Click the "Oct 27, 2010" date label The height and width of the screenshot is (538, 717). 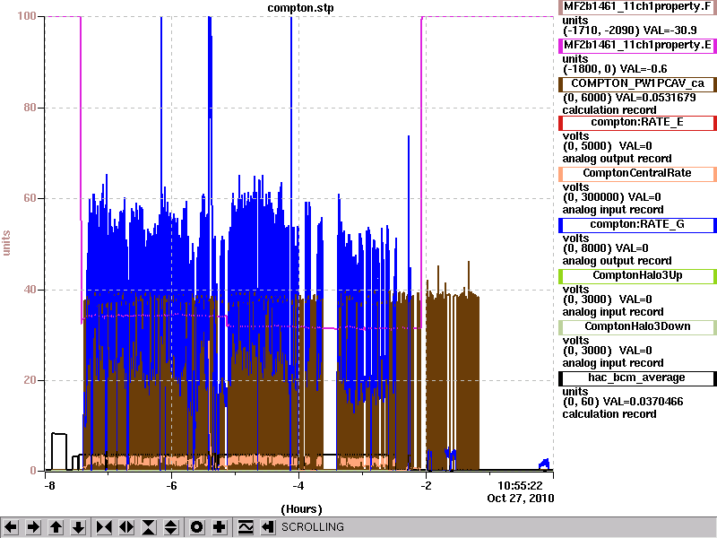[x=521, y=499]
